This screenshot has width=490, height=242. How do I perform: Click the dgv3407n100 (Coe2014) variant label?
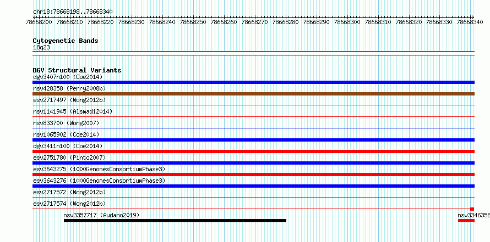68,77
